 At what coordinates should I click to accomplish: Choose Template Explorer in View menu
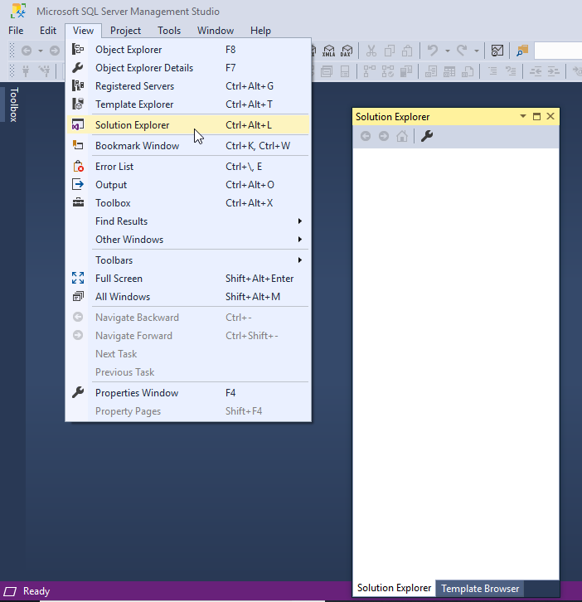pos(188,104)
